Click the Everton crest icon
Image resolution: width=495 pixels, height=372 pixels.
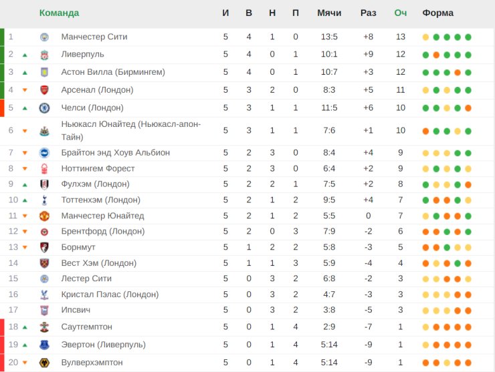[x=45, y=345]
